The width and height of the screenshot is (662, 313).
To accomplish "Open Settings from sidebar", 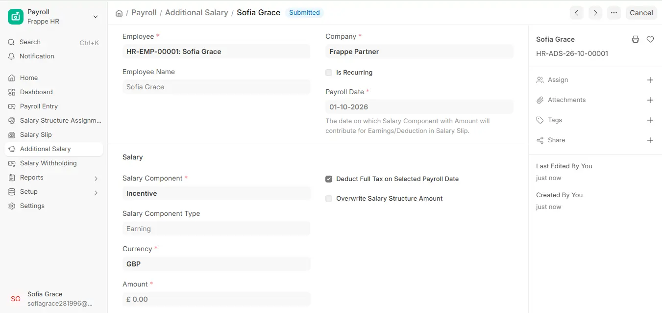I will tap(54, 206).
